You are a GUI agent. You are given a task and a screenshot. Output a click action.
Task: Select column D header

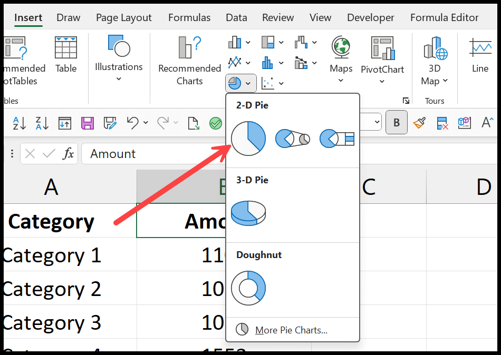tap(461, 187)
